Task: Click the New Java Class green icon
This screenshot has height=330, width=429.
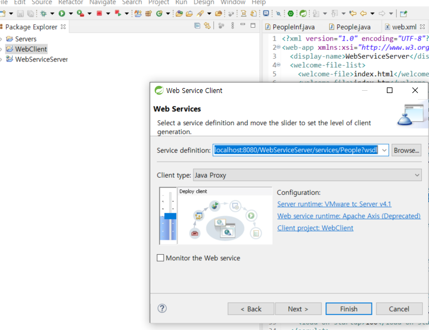Action: [159, 13]
